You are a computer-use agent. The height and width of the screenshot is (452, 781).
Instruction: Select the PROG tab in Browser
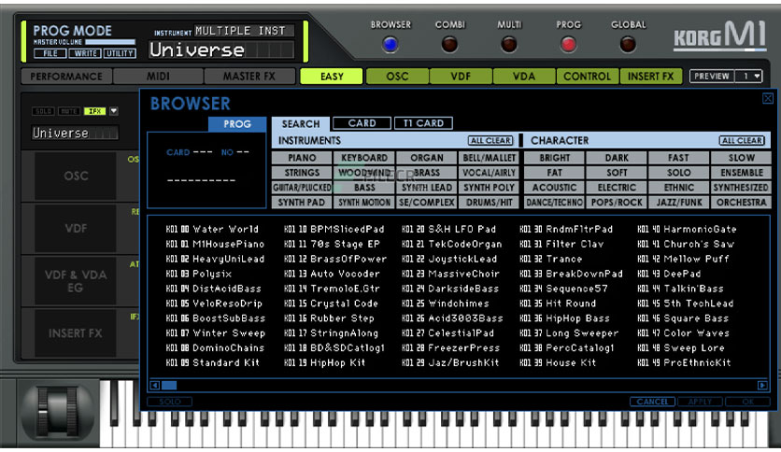[x=237, y=124]
